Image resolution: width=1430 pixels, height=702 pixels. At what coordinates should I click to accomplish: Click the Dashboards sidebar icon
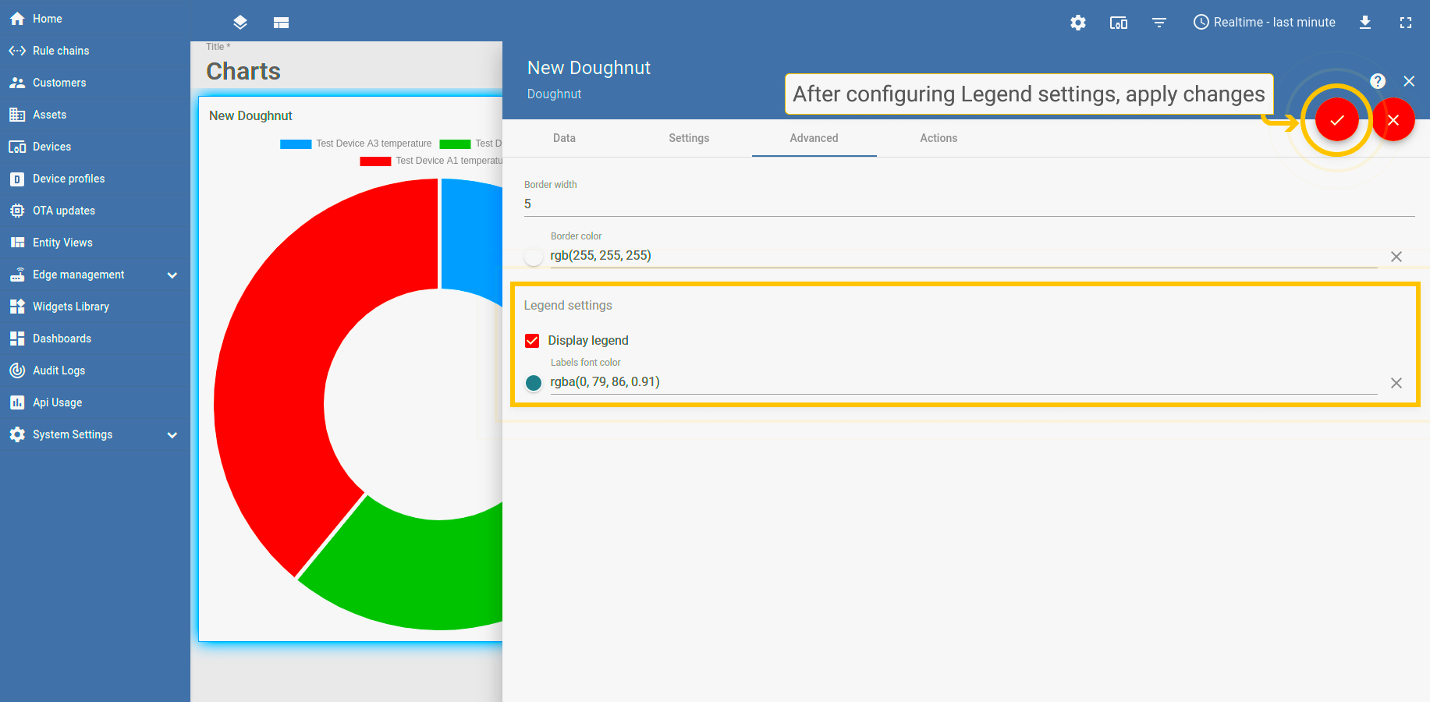coord(17,339)
